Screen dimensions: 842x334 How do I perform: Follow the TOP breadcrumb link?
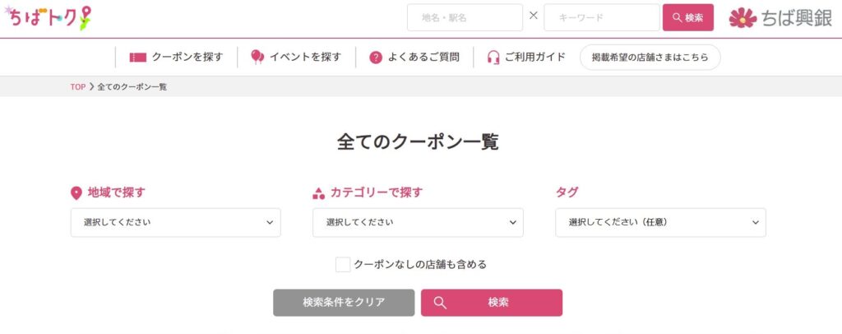pyautogui.click(x=78, y=86)
